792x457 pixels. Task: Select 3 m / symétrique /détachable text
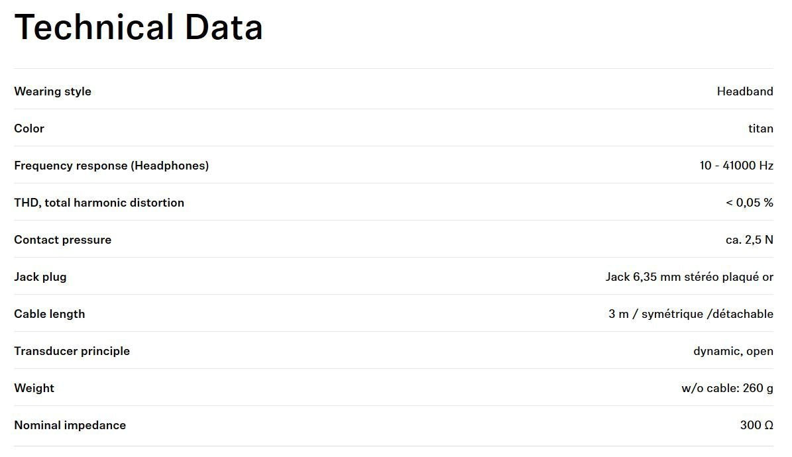click(x=691, y=314)
